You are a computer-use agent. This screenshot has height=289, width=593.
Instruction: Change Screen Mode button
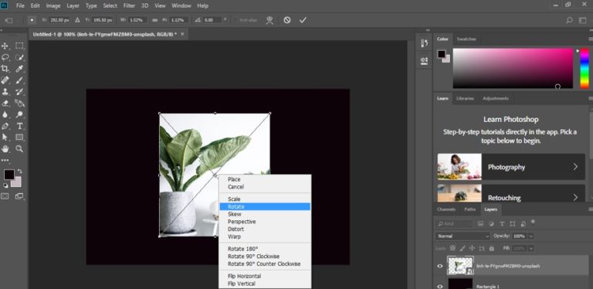[x=19, y=196]
